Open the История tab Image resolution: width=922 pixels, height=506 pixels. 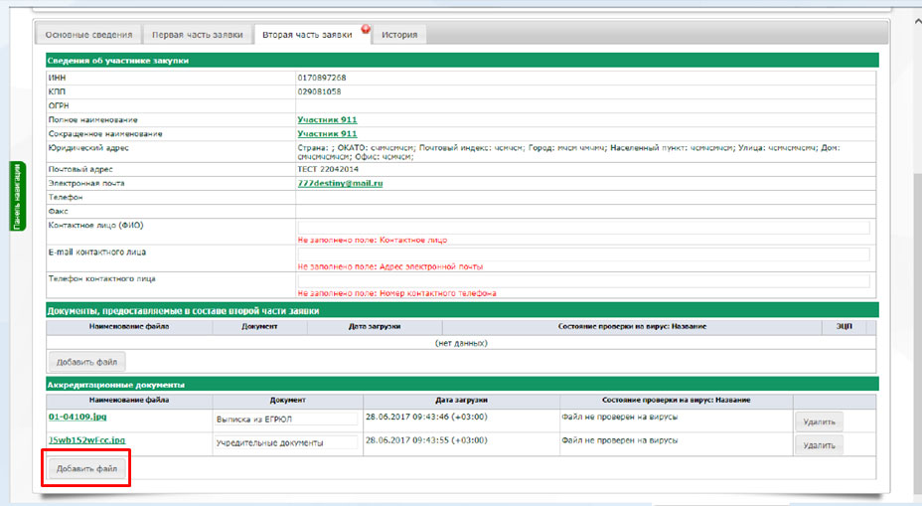(398, 35)
